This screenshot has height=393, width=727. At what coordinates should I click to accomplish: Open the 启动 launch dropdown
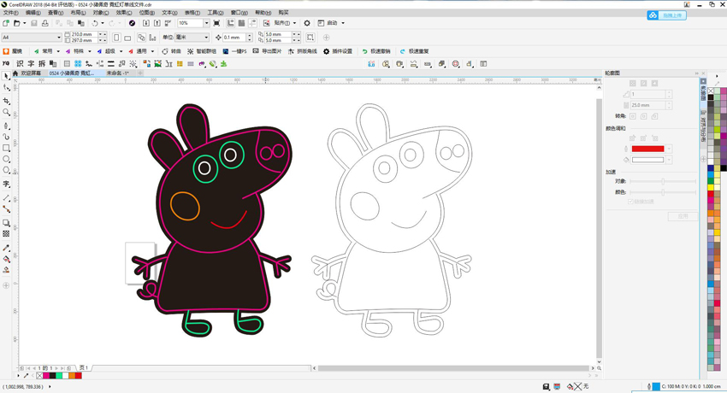click(x=343, y=23)
